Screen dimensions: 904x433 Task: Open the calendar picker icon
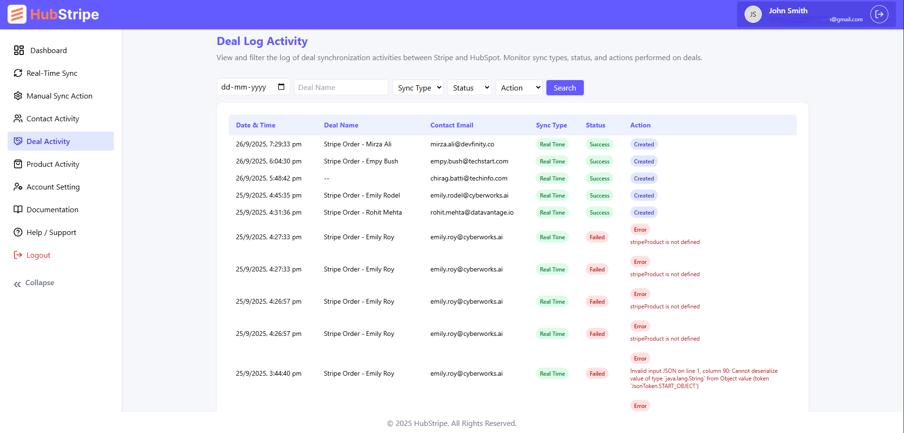point(281,87)
